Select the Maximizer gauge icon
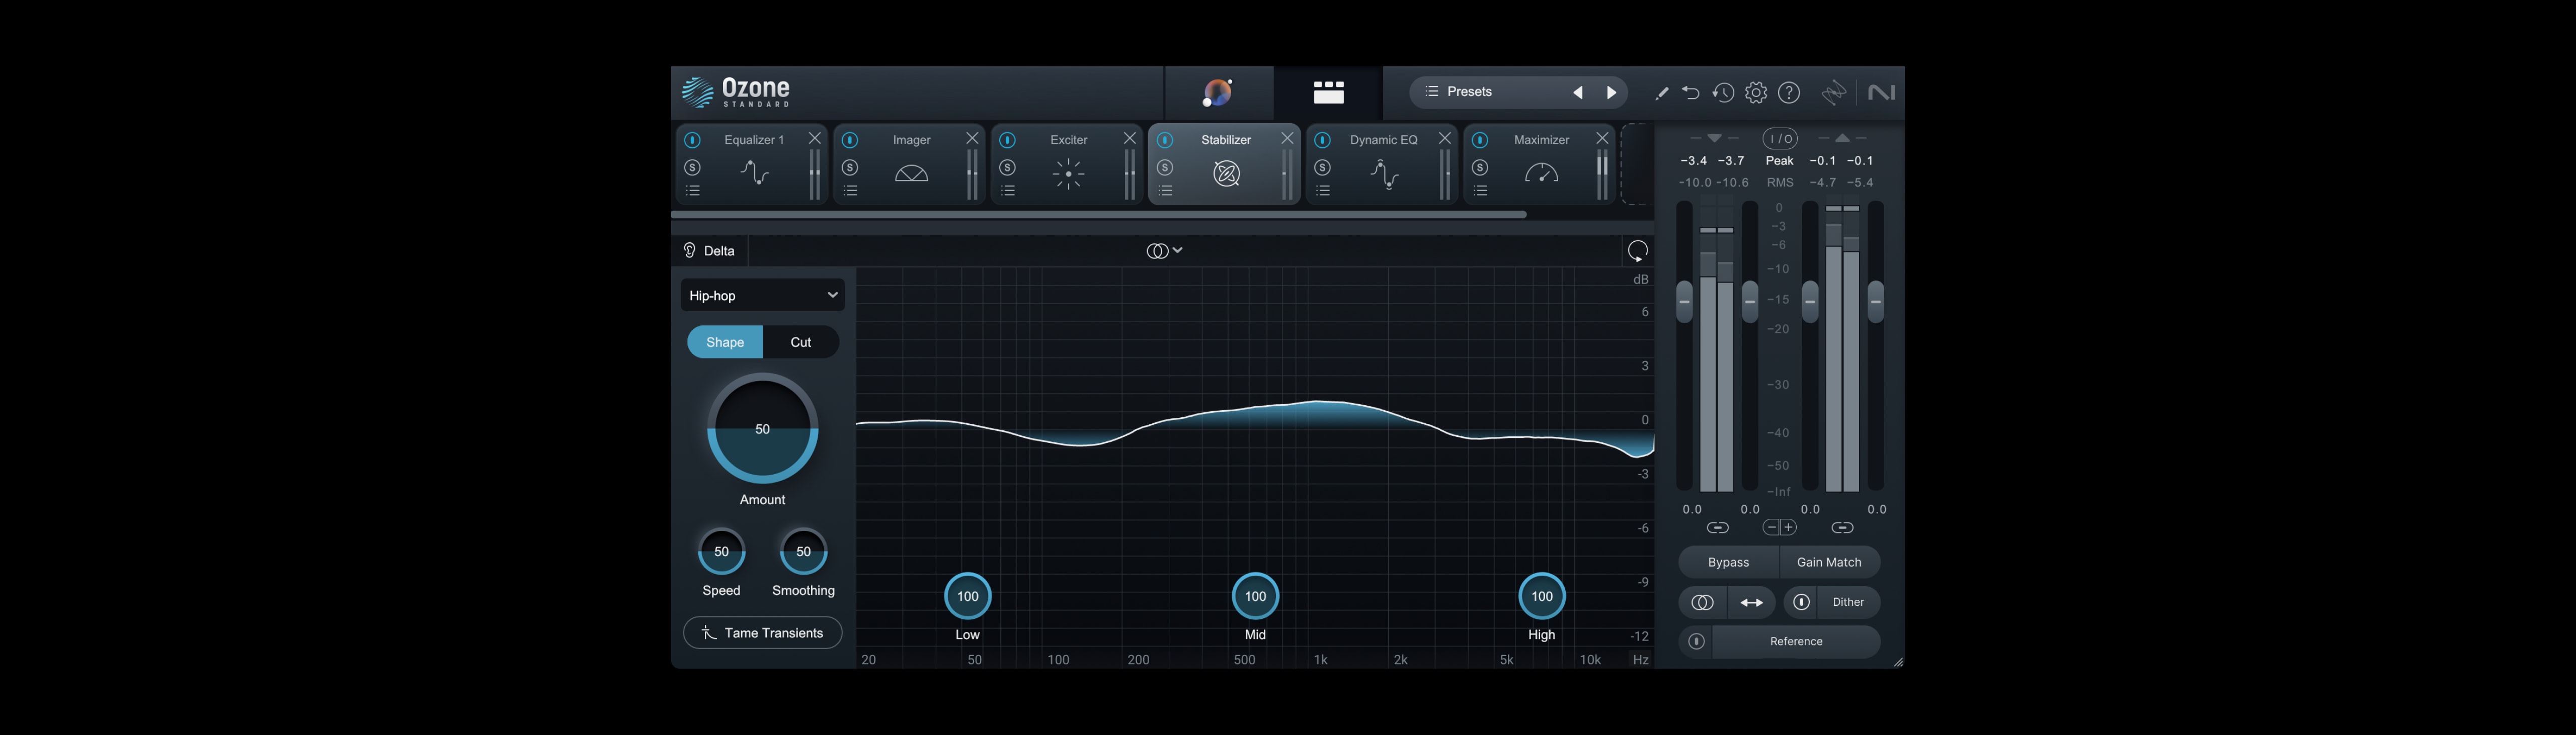The width and height of the screenshot is (2576, 735). coord(1541,174)
